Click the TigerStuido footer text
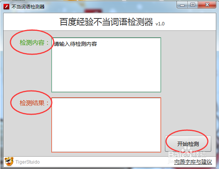The height and width of the screenshot is (169, 219). [x=27, y=162]
